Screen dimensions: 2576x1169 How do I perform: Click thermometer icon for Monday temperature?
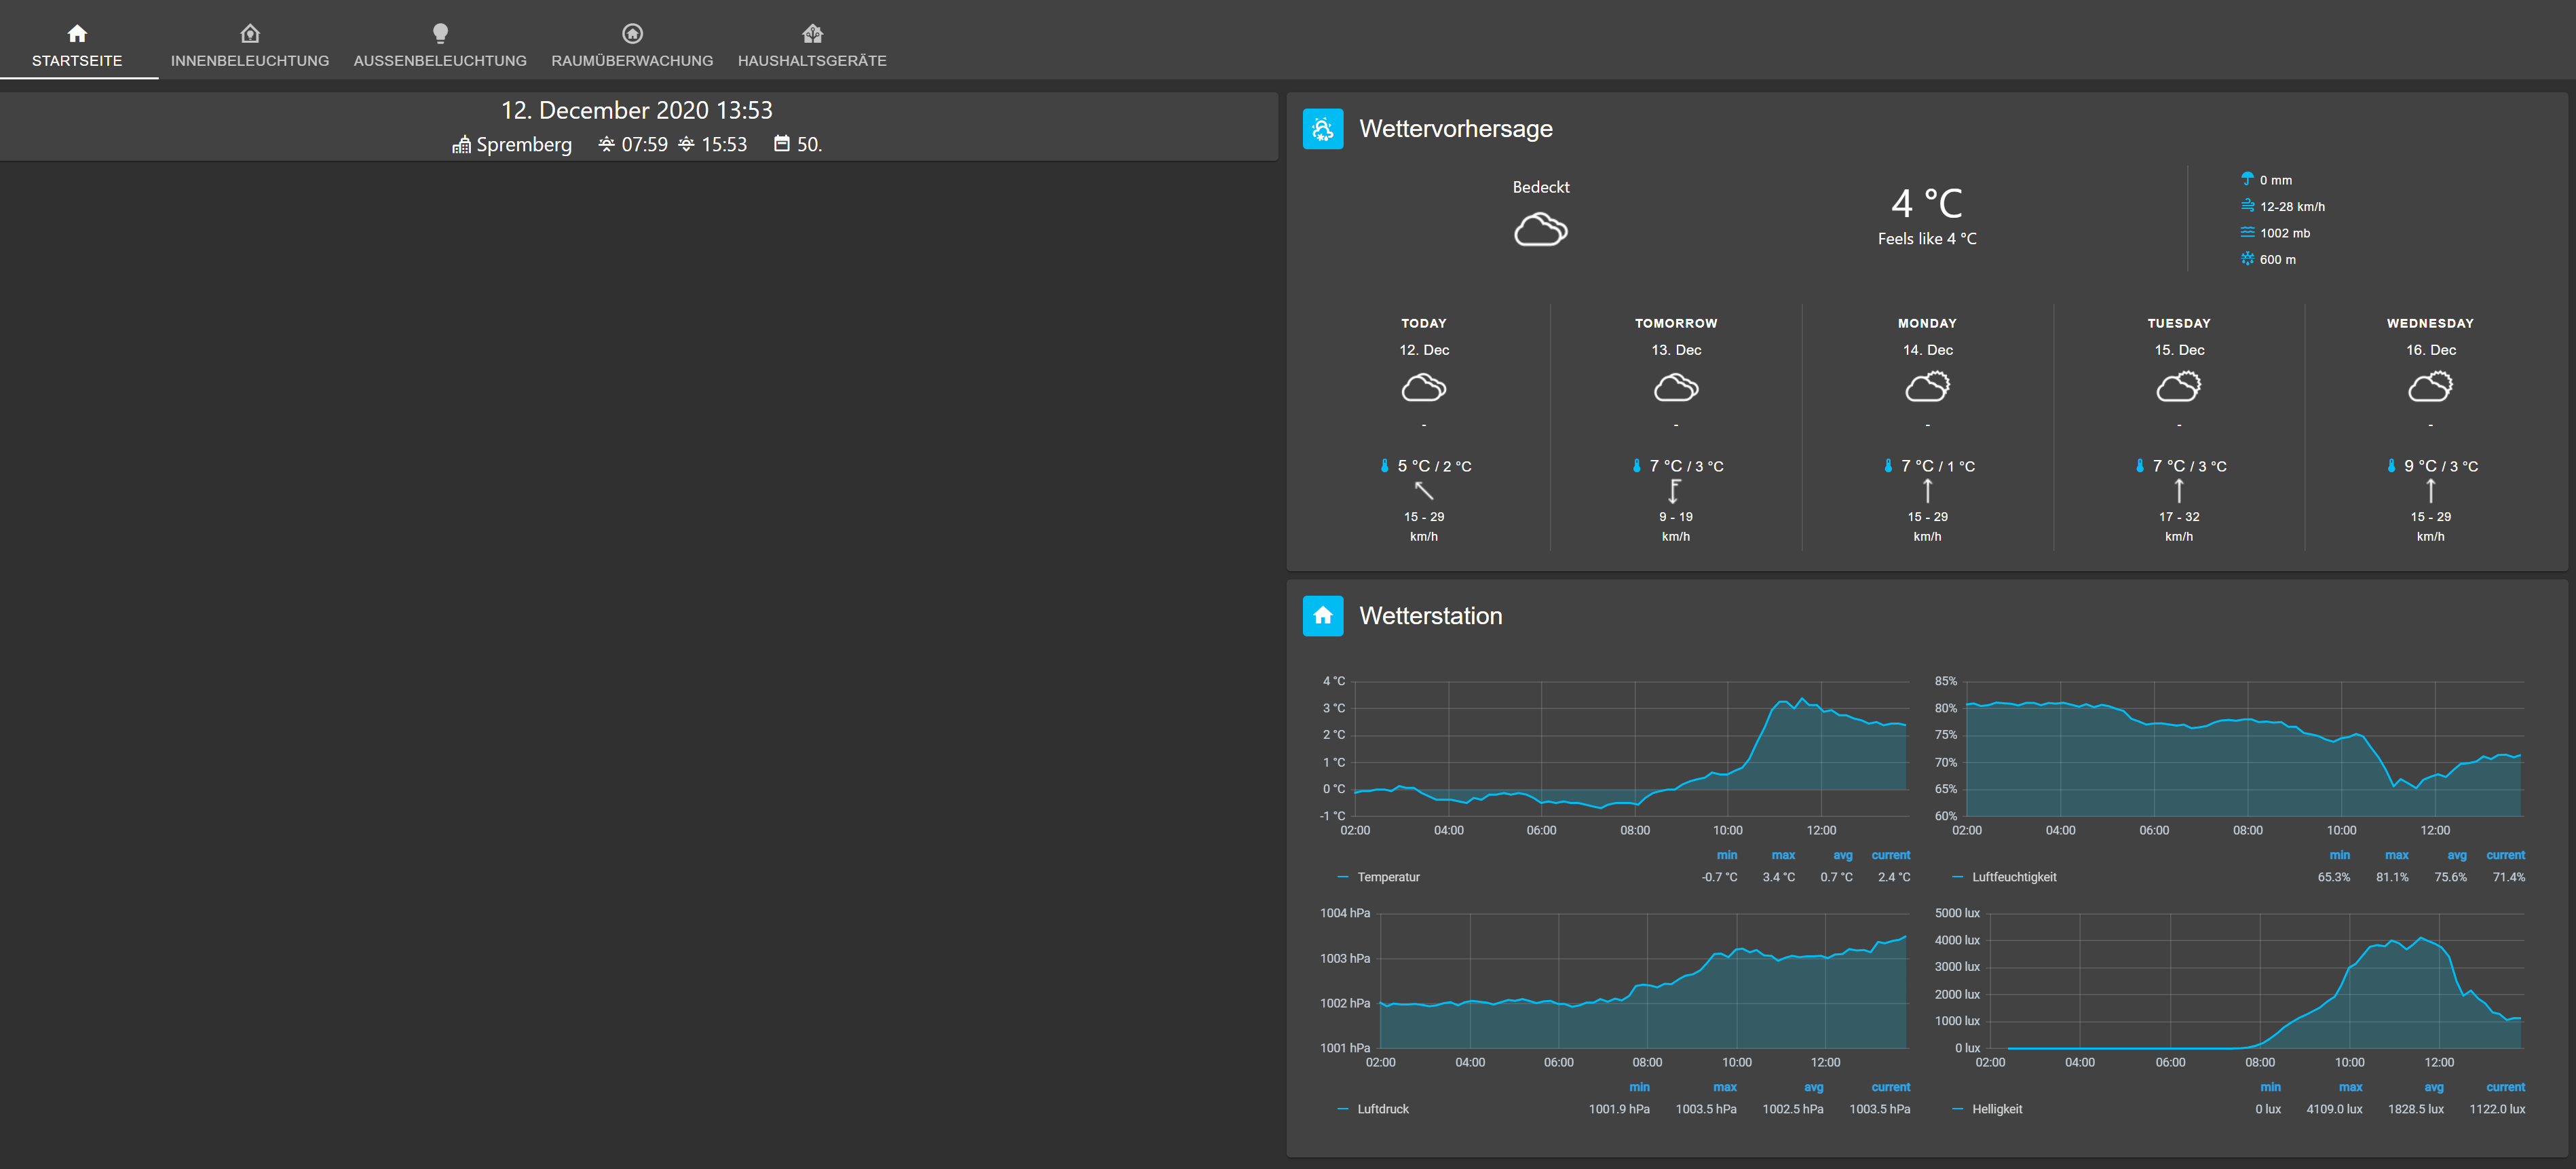pyautogui.click(x=1888, y=466)
